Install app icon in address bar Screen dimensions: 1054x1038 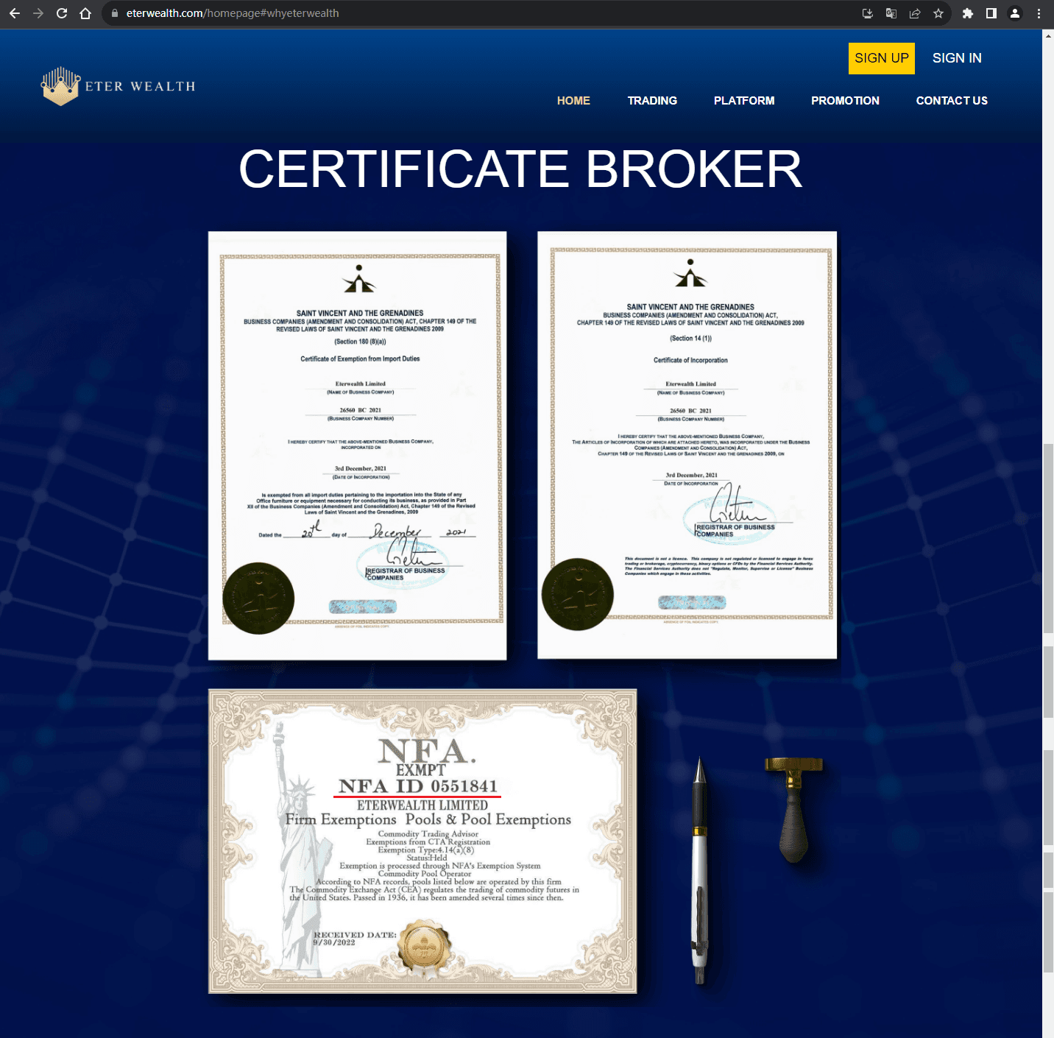(868, 13)
